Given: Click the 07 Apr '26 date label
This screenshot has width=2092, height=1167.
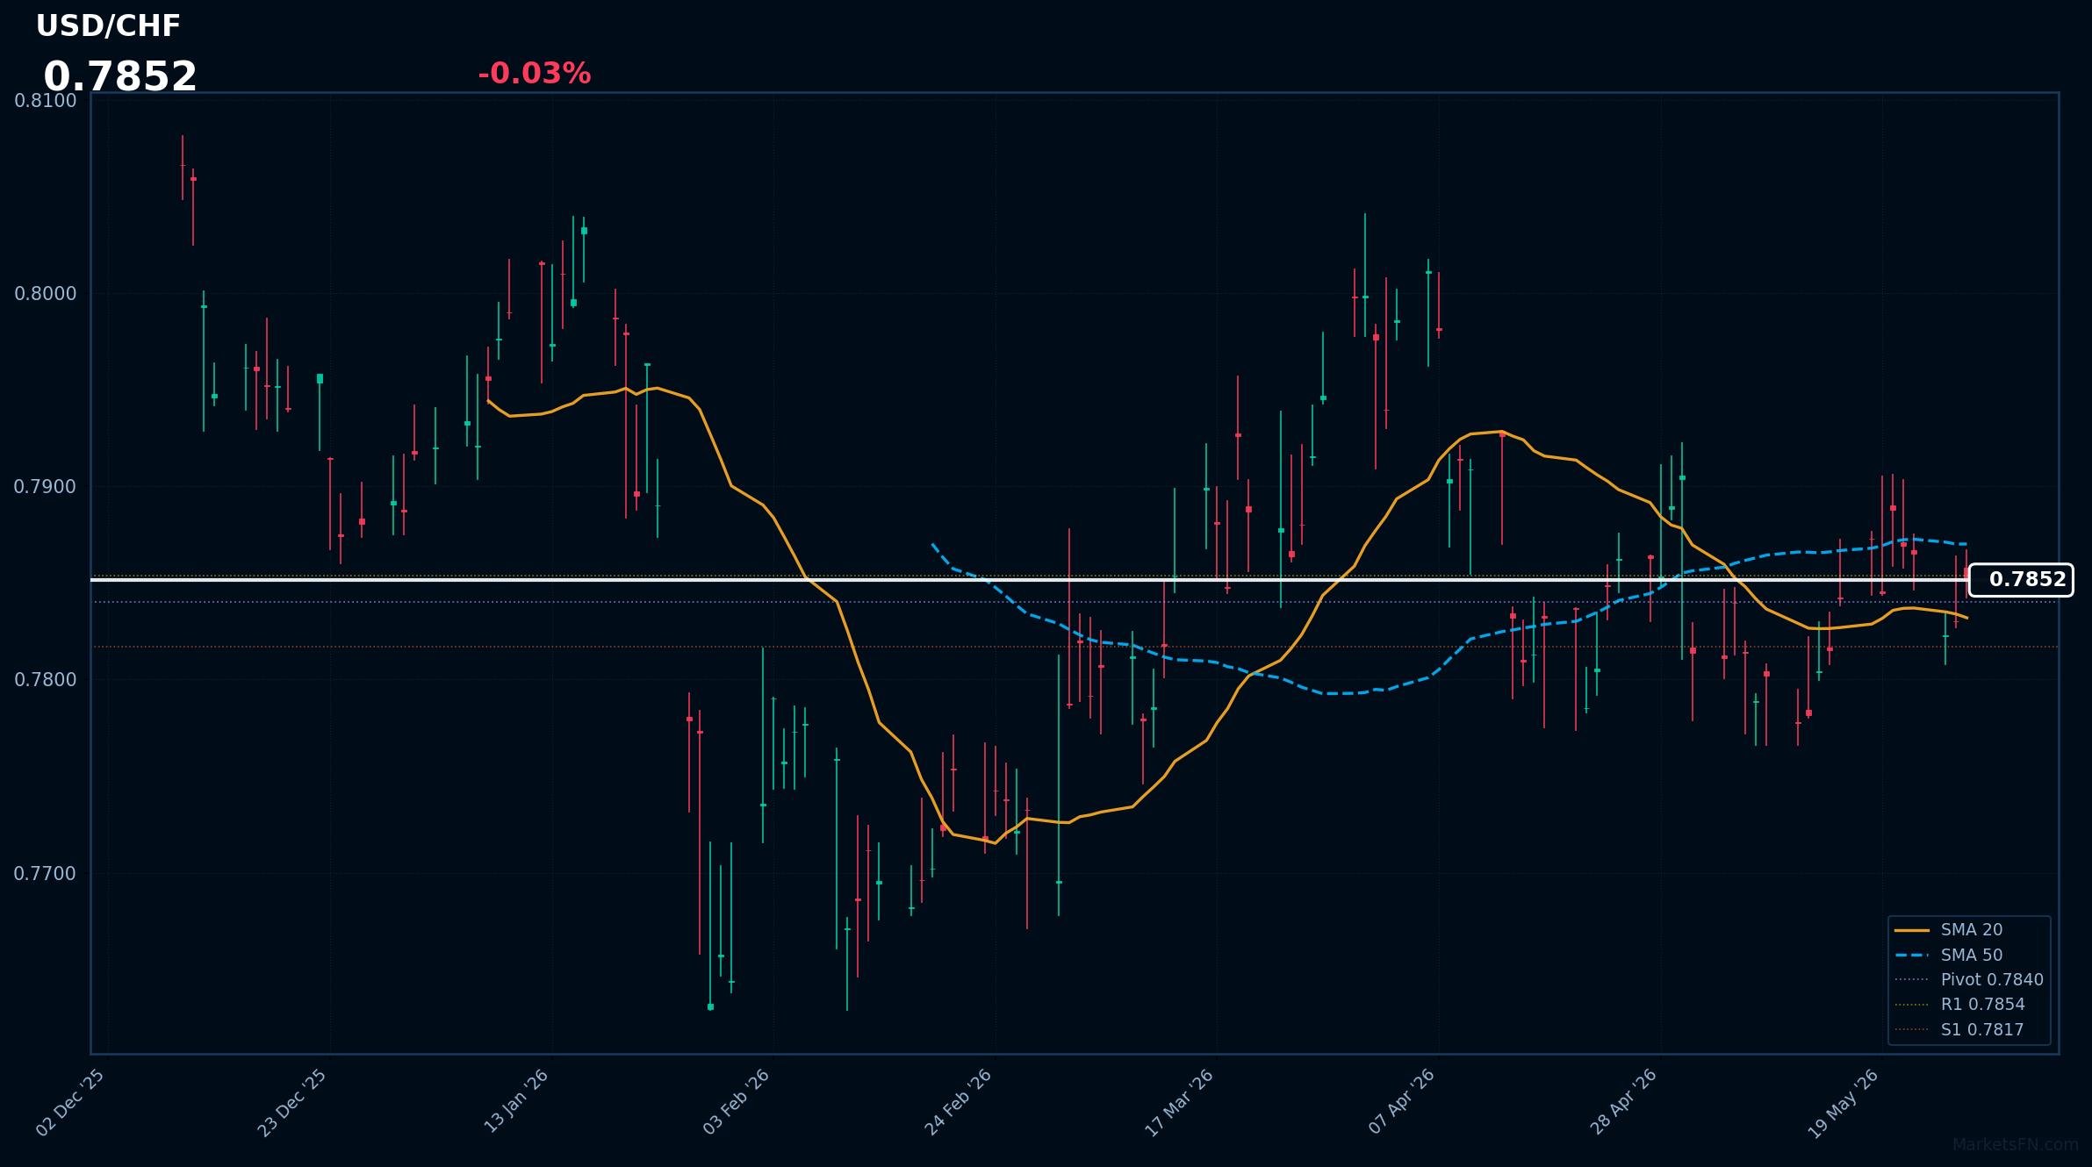Looking at the screenshot, I should (x=1402, y=1101).
